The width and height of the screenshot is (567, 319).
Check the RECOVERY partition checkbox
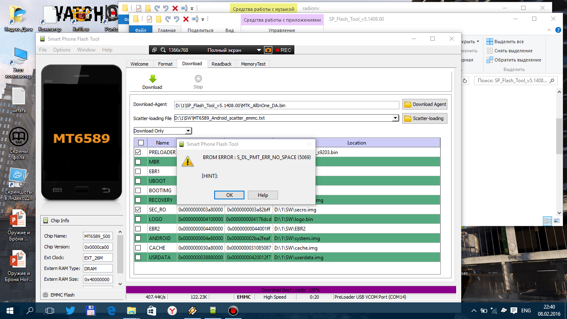(138, 200)
